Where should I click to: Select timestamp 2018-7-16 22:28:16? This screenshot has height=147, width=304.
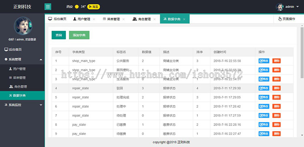click(x=227, y=125)
